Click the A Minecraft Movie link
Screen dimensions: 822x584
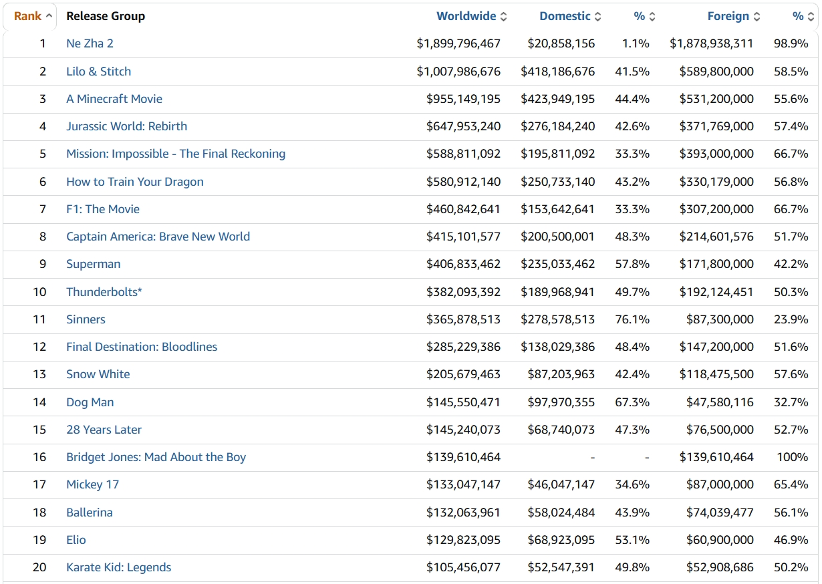point(114,99)
